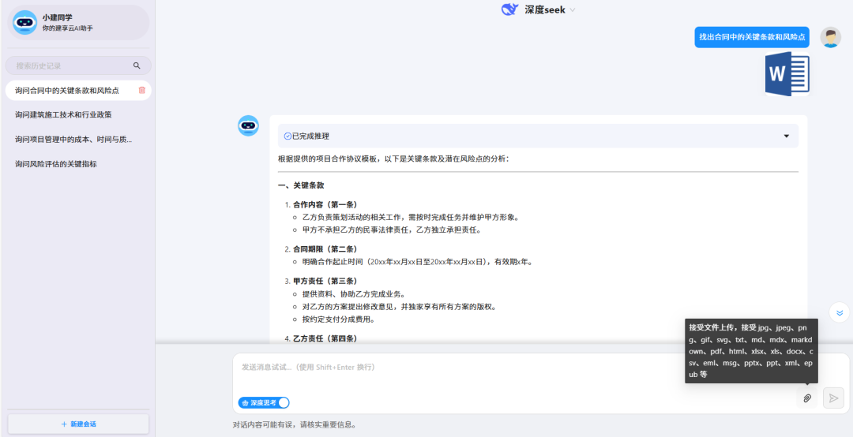This screenshot has height=437, width=853.
Task: Delete the selected conversation with trash icon
Action: (142, 91)
